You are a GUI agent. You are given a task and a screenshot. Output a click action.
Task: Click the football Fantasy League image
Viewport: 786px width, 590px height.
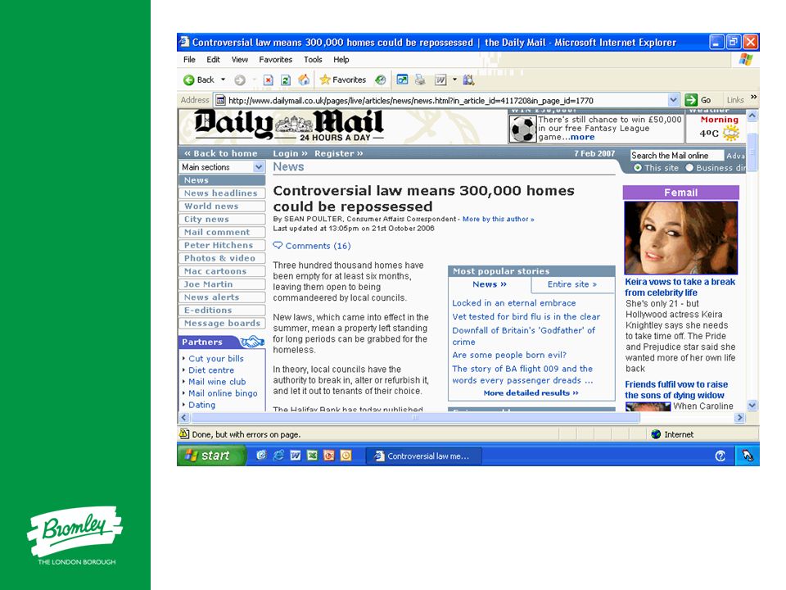click(x=523, y=129)
